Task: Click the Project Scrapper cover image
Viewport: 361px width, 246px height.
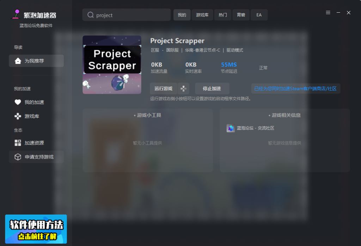Action: (112, 65)
